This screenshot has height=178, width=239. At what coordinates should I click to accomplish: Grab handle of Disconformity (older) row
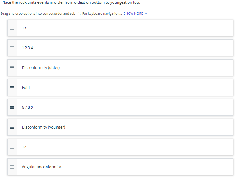point(12,68)
